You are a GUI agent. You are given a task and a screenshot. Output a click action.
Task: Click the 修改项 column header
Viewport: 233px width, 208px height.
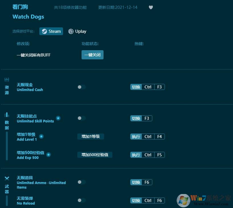[x=23, y=44]
